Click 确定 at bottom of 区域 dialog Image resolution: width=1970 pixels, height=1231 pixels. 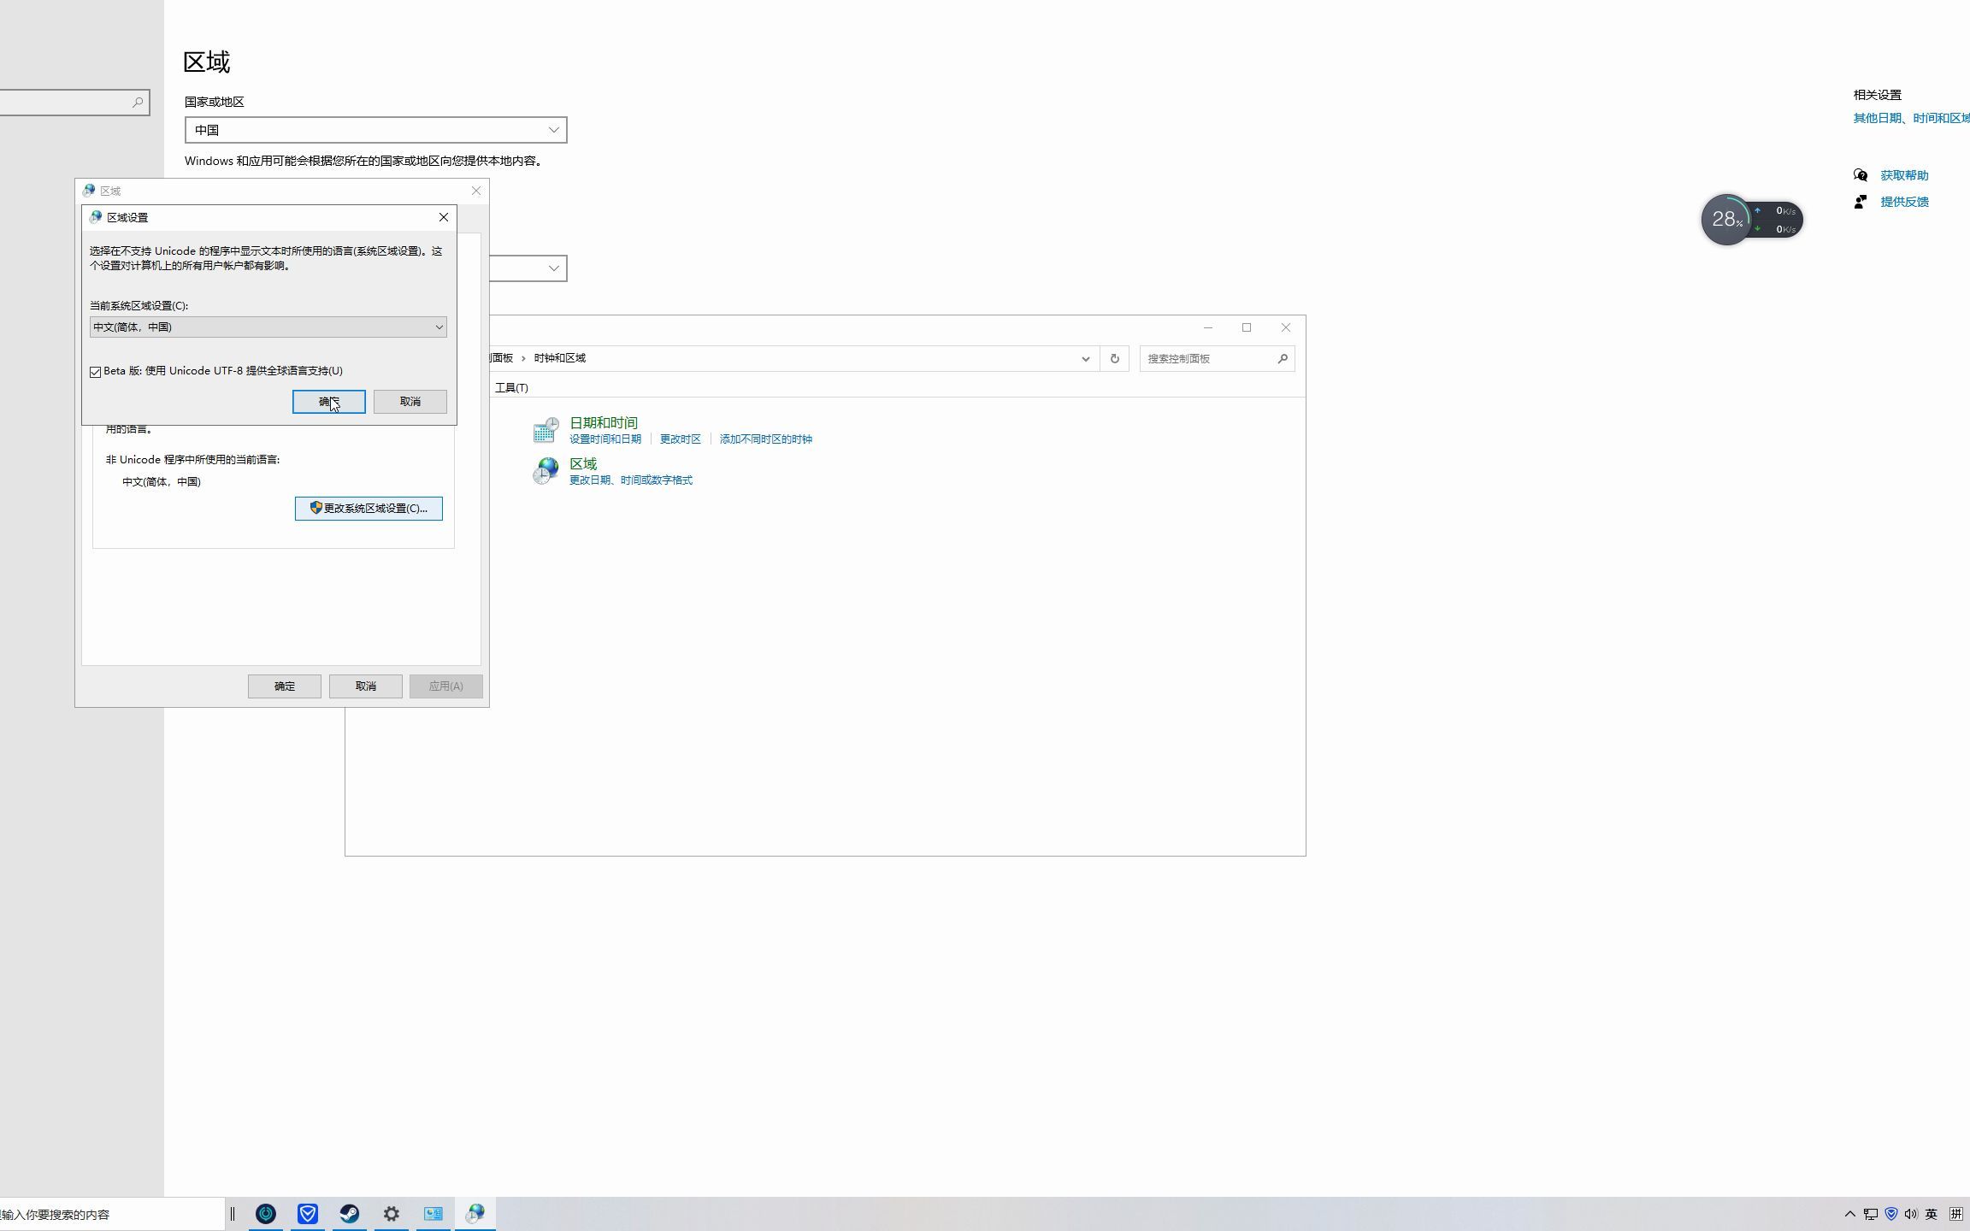pos(284,686)
